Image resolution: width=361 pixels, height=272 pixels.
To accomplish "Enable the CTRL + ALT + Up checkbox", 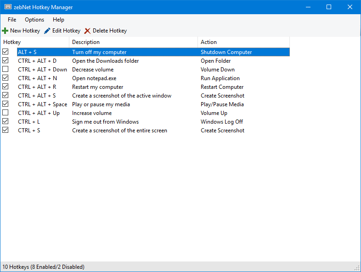I will [x=6, y=113].
